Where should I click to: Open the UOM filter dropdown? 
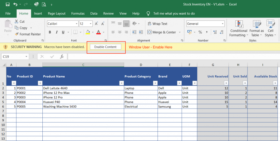click(x=195, y=83)
